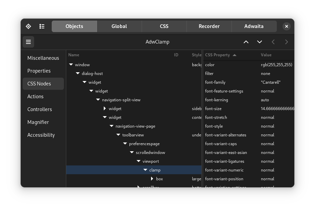Switch to the Recorder tab
This screenshot has height=210, width=315.
tap(209, 26)
